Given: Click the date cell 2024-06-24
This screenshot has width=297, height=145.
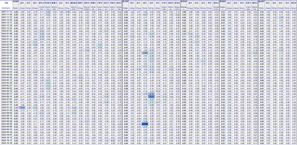Looking at the screenshot, I should [x=6, y=97].
